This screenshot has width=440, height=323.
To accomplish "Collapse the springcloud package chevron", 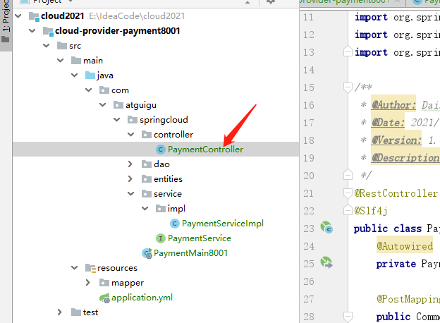I will coord(117,120).
